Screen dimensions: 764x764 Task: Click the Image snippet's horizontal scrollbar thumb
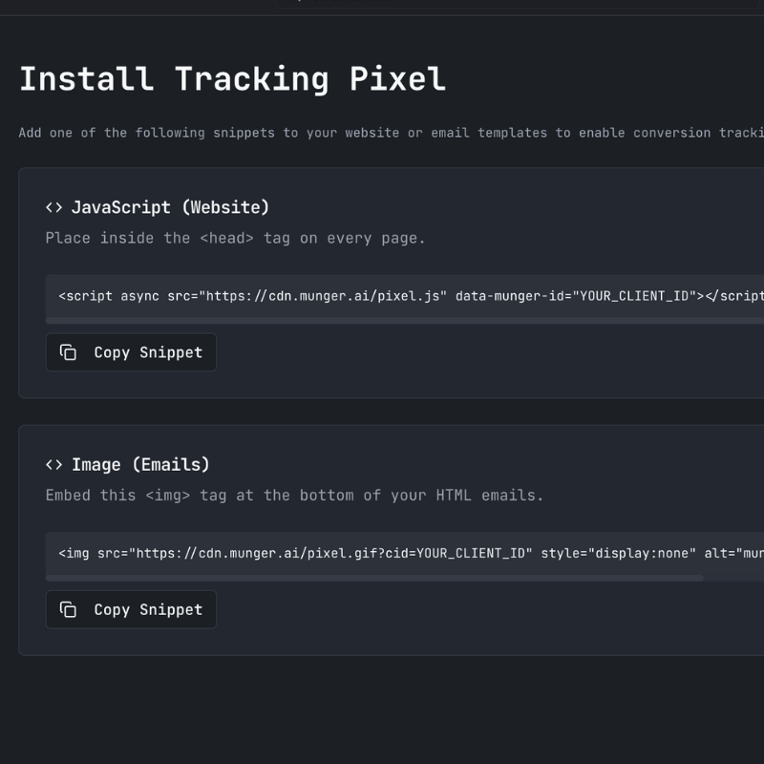click(374, 578)
